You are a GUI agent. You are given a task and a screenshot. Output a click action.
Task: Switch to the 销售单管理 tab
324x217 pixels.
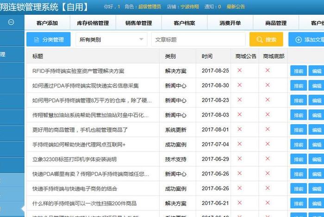tap(139, 23)
